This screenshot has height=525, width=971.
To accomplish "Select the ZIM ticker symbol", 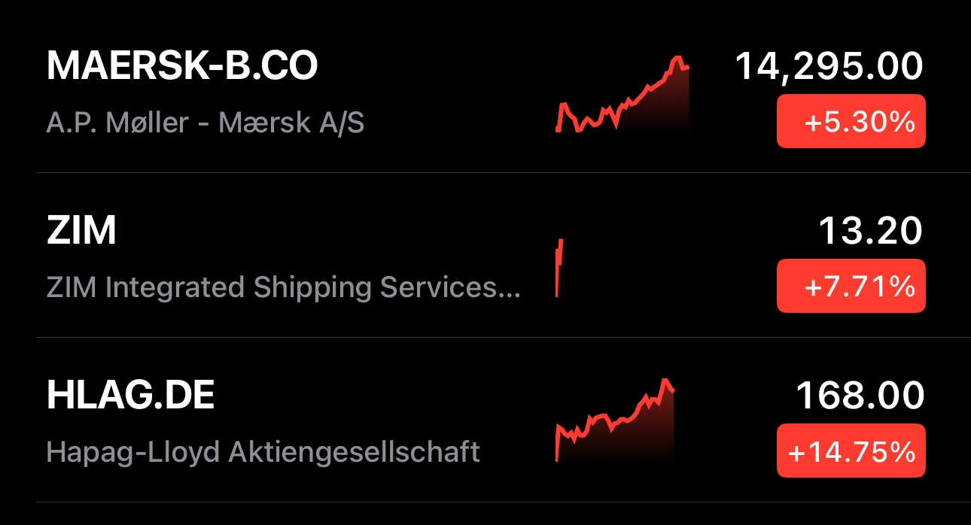I will [81, 232].
